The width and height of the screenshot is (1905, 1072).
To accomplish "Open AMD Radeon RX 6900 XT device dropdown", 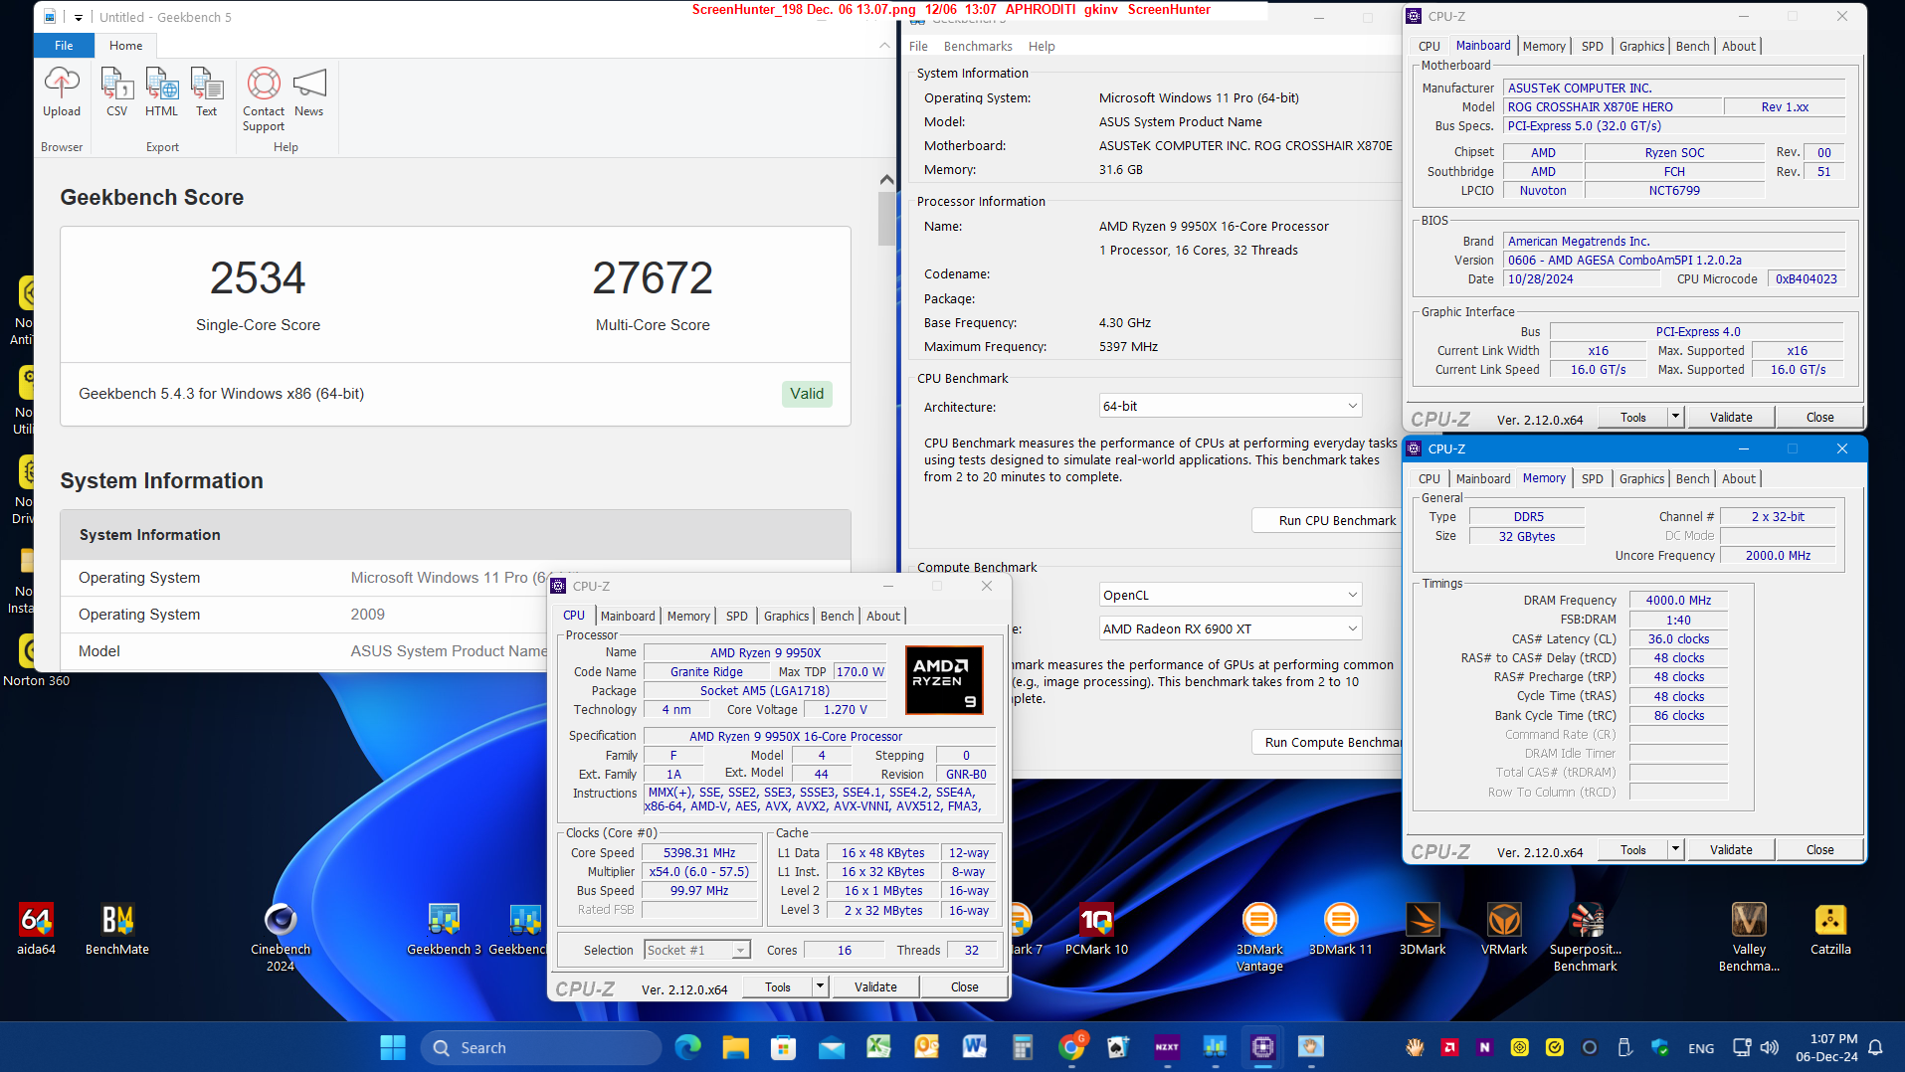I will 1231,628.
